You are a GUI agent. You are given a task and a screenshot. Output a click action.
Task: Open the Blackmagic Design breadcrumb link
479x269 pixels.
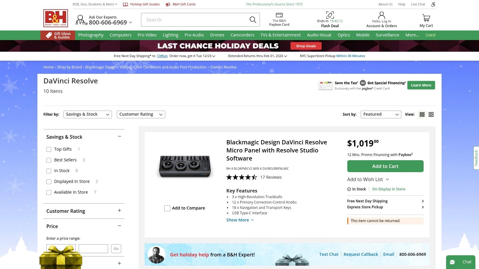[x=101, y=67]
